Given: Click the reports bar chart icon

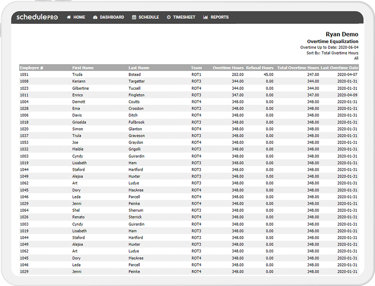Looking at the screenshot, I should pos(205,17).
